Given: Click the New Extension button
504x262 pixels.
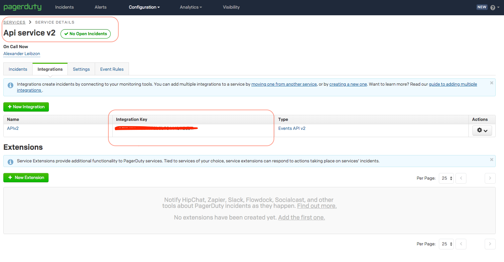Looking at the screenshot, I should [26, 178].
